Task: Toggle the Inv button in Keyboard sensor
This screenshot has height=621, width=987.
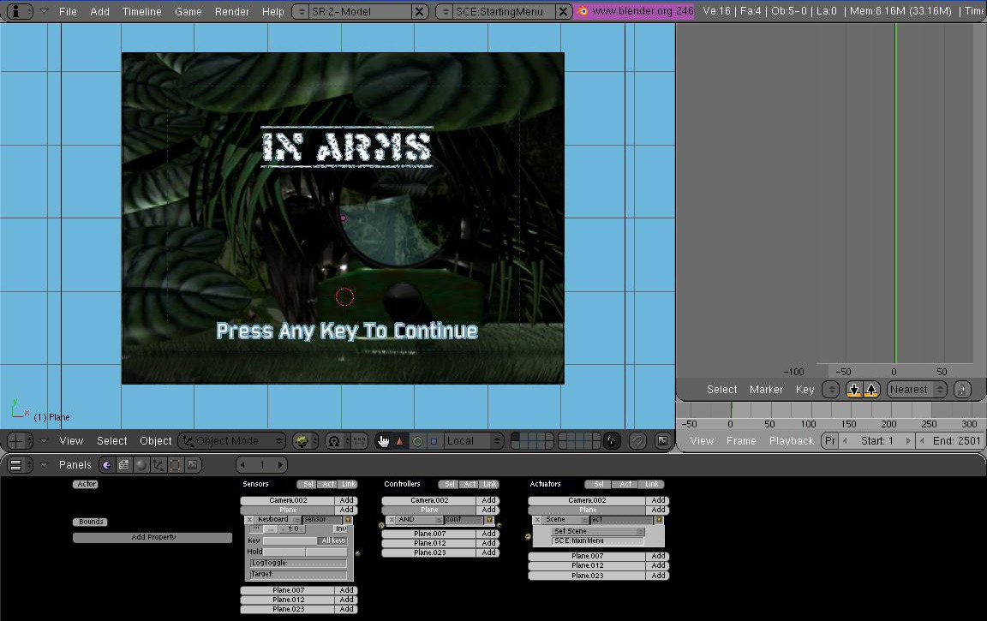Action: [340, 529]
